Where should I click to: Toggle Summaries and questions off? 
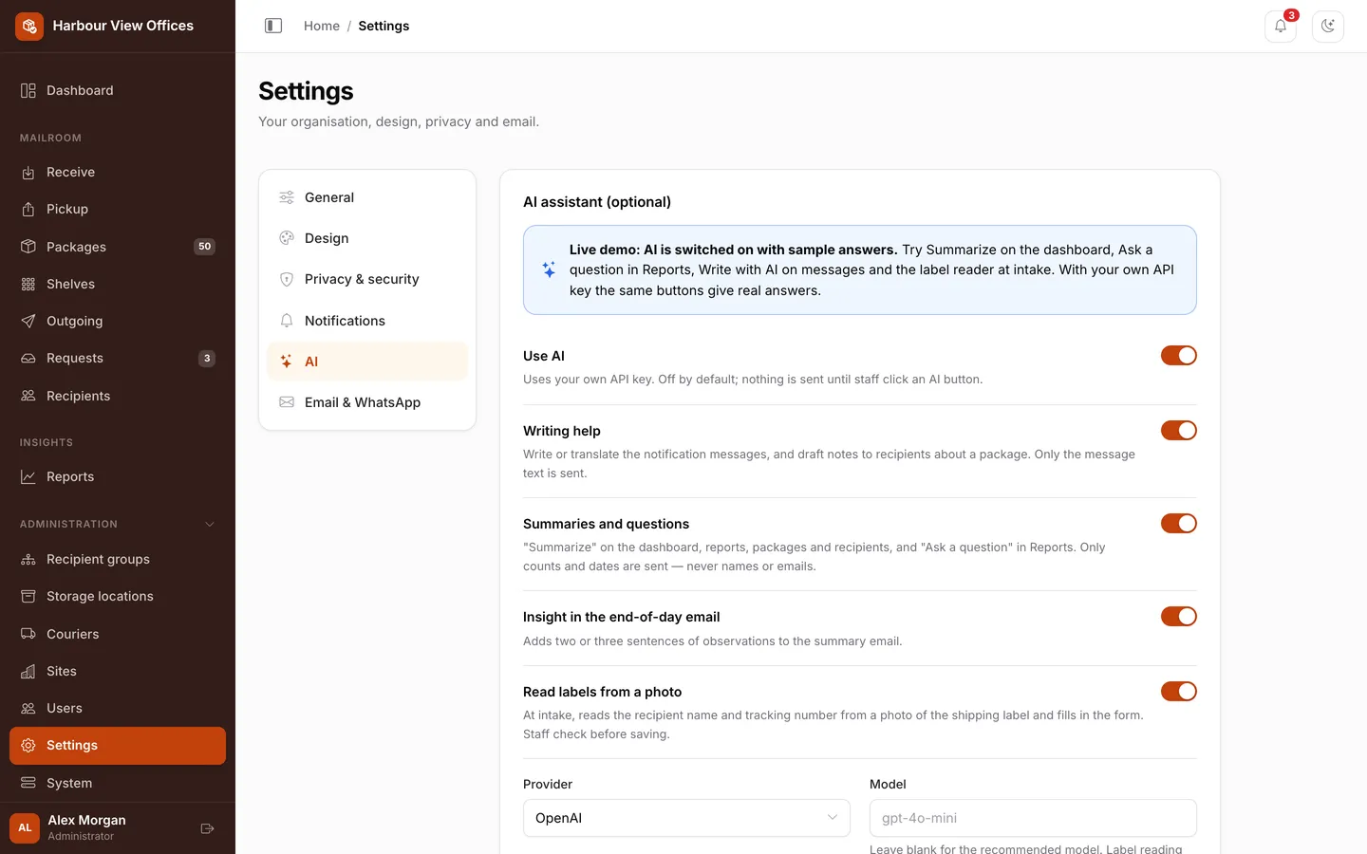1178,524
